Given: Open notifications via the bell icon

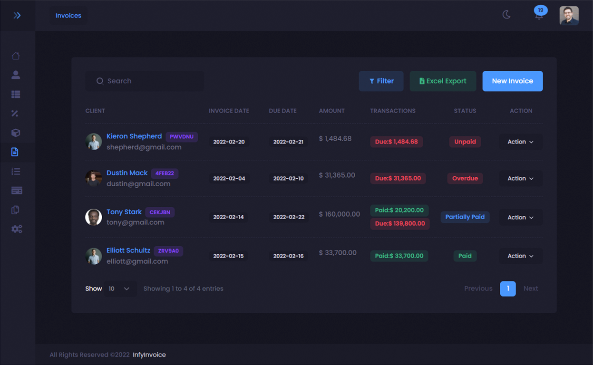Looking at the screenshot, I should pyautogui.click(x=539, y=15).
